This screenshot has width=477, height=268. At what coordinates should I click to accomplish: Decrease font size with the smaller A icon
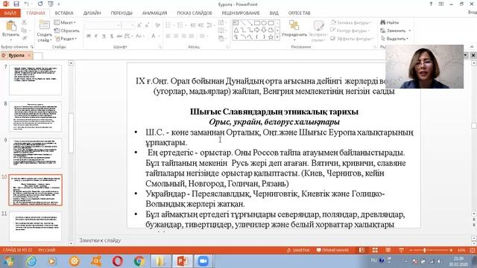coord(148,25)
